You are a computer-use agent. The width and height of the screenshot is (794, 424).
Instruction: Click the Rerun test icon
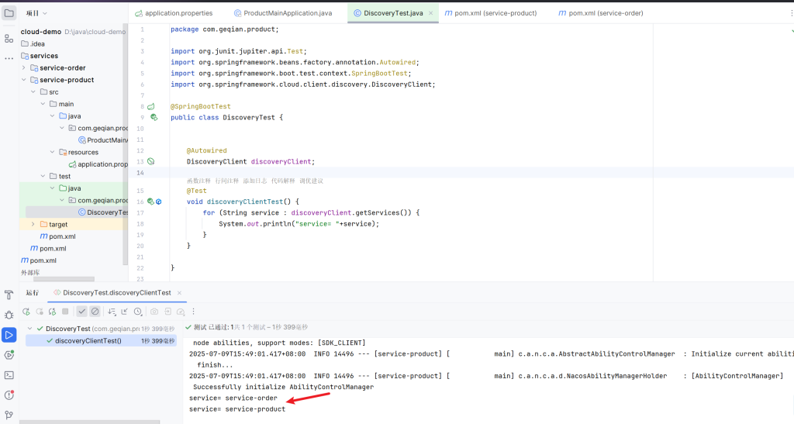26,311
